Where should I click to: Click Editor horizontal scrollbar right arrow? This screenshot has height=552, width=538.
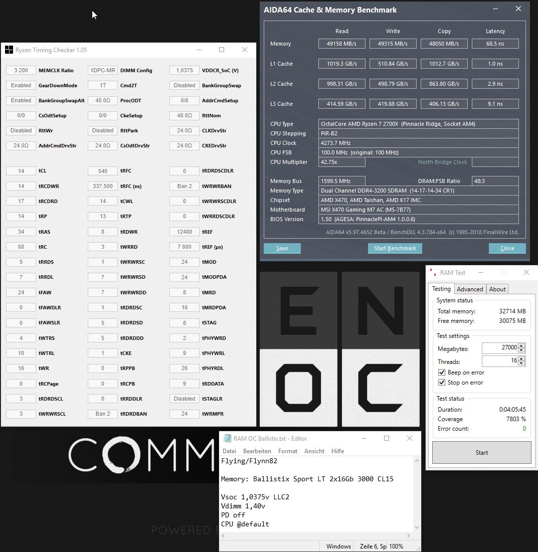pos(409,536)
